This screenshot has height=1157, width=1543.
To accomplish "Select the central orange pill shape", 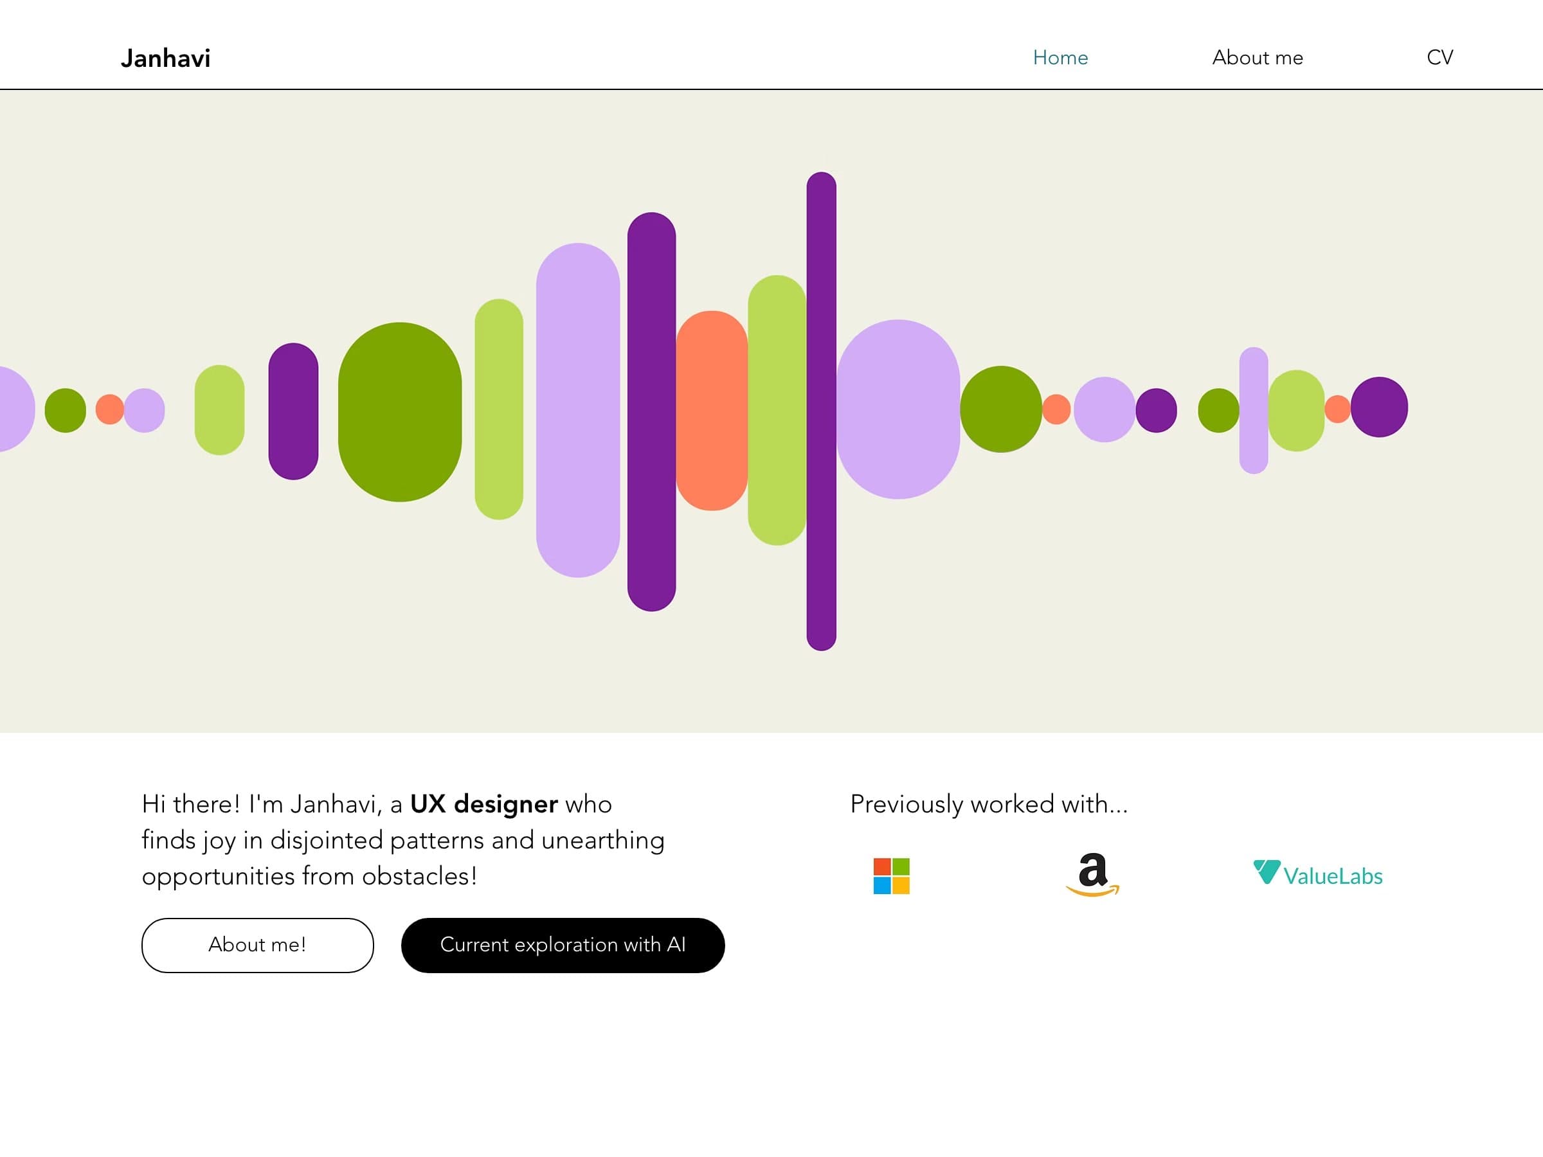I will coord(712,410).
